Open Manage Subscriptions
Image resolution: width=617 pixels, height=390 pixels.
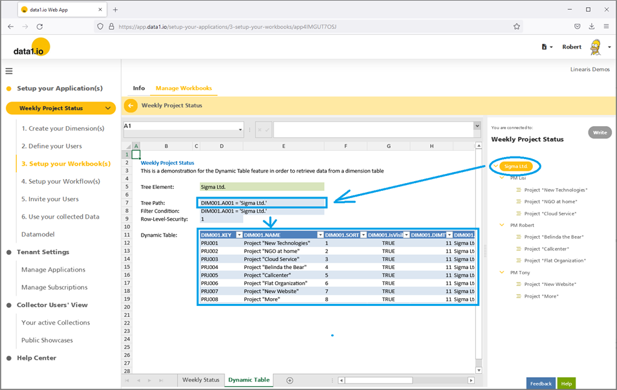click(54, 287)
